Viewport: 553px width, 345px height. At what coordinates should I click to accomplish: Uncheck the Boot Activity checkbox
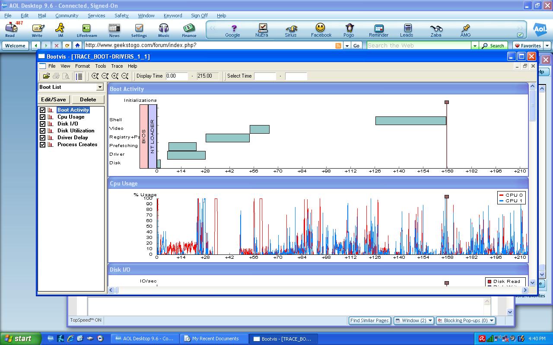coord(42,110)
